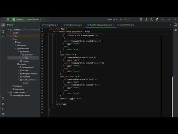
Task: Select the MortgageCalculator package
Action: pos(29,74)
